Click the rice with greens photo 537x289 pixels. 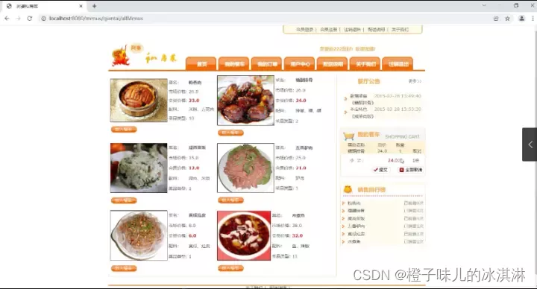point(139,168)
